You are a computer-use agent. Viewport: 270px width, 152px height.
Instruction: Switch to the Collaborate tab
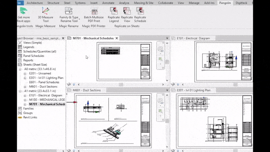point(165,3)
